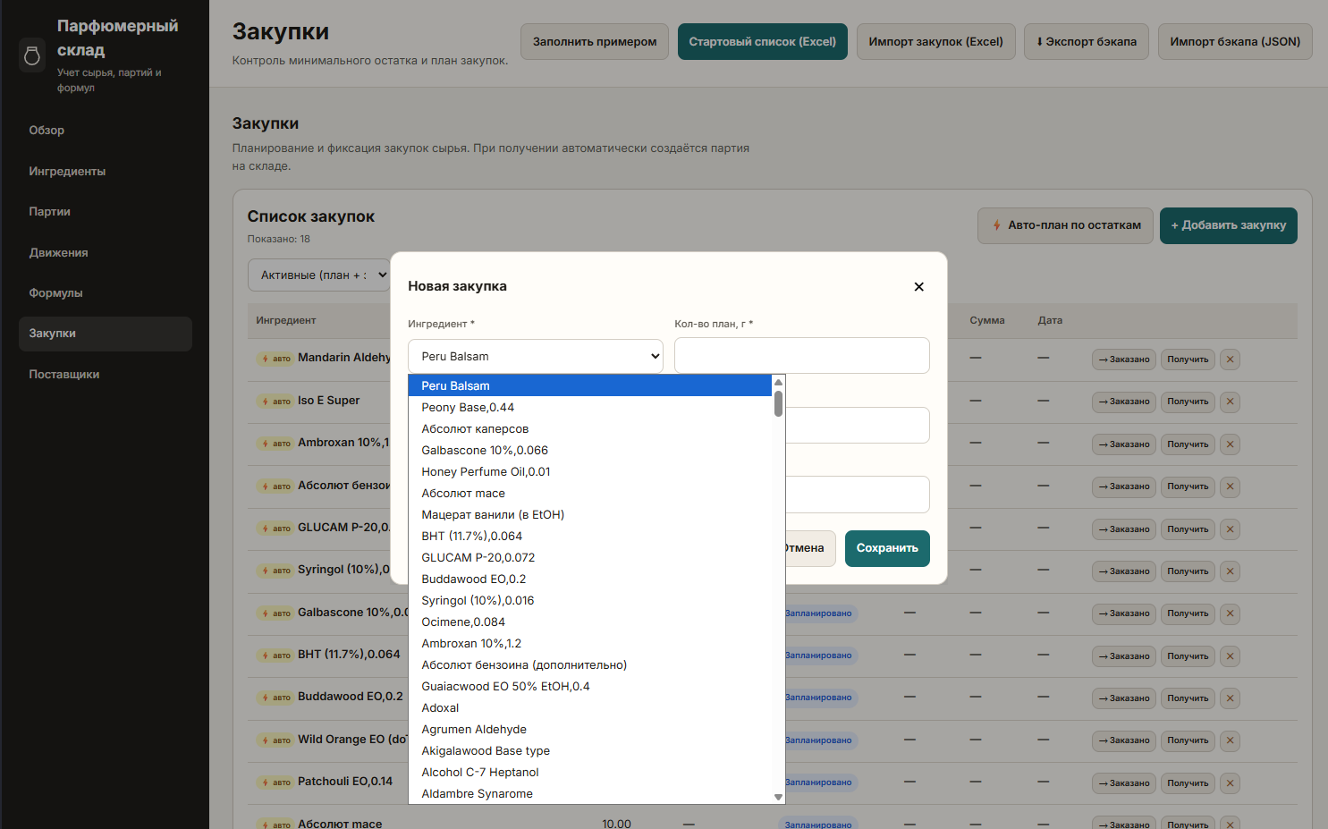Navigate to Формулы in the sidebar
1328x829 pixels.
coord(55,293)
